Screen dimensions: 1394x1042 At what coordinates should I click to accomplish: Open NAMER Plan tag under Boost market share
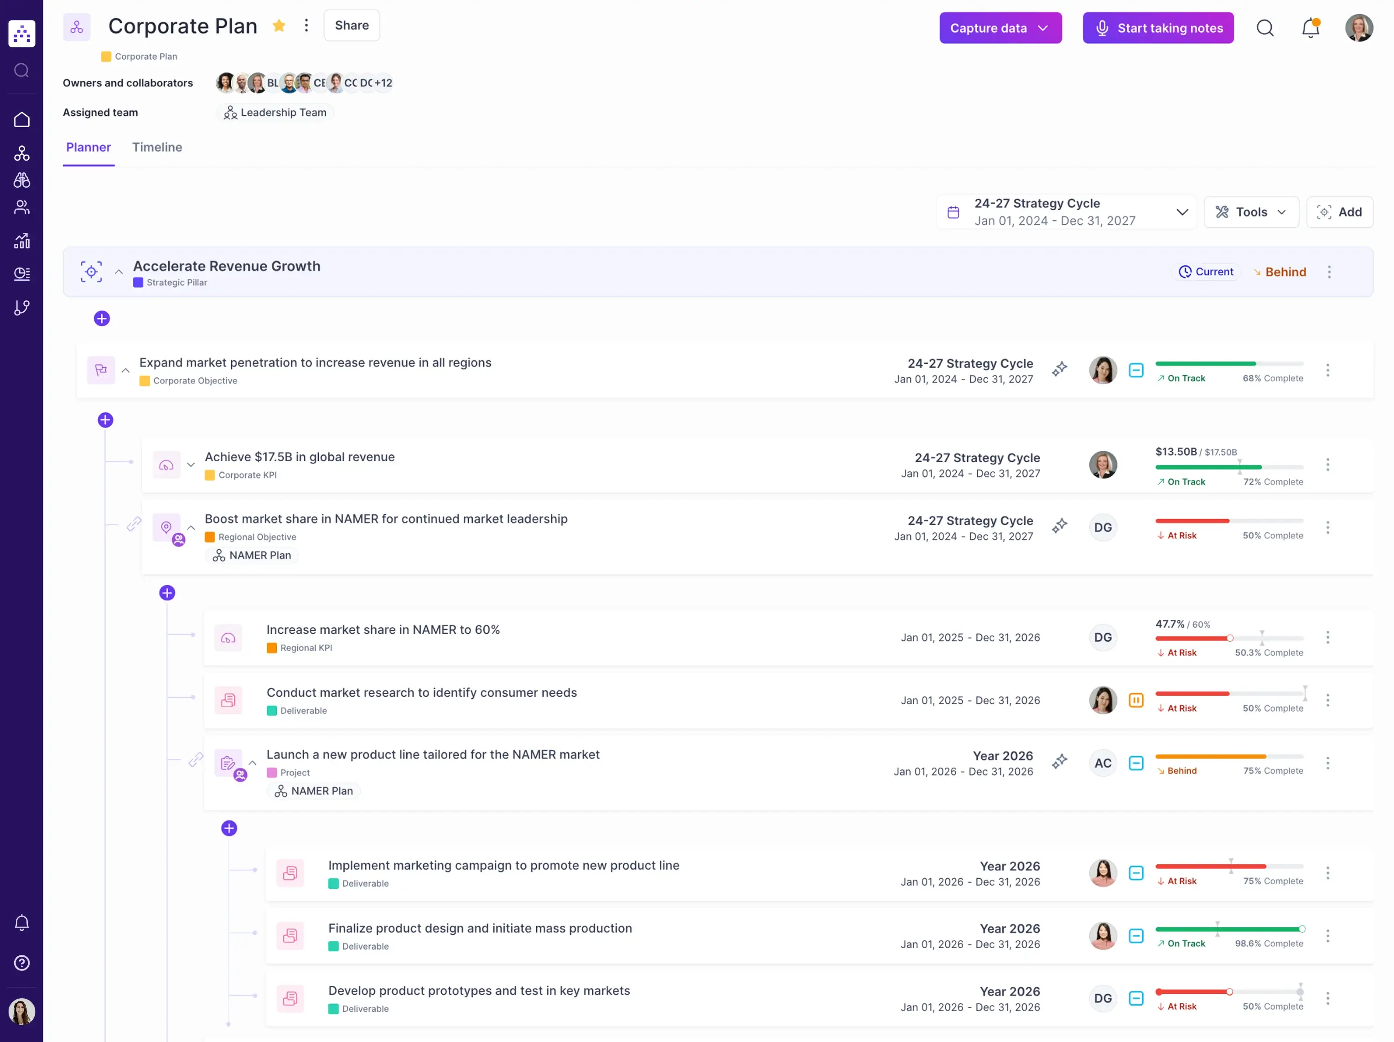251,556
